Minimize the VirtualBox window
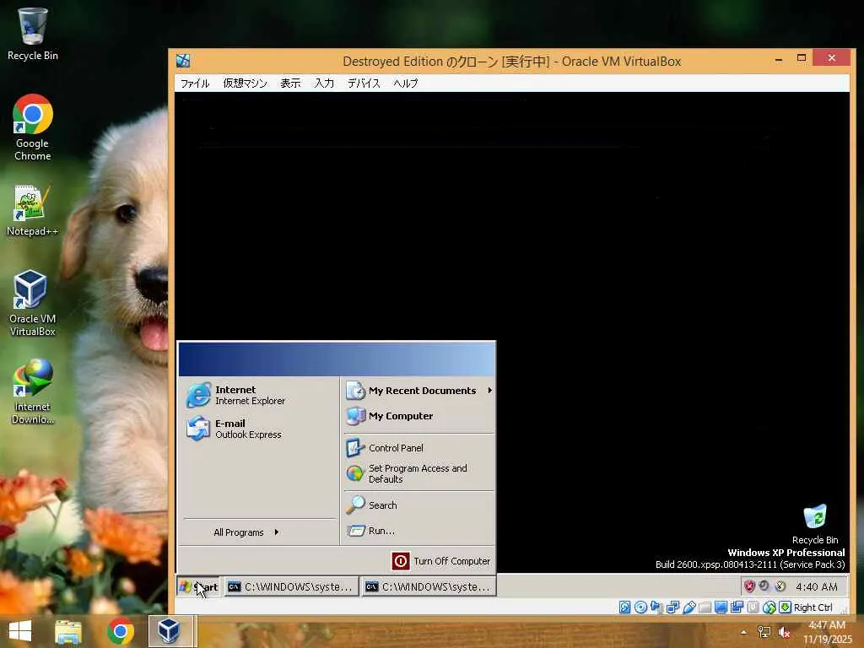 coord(779,58)
